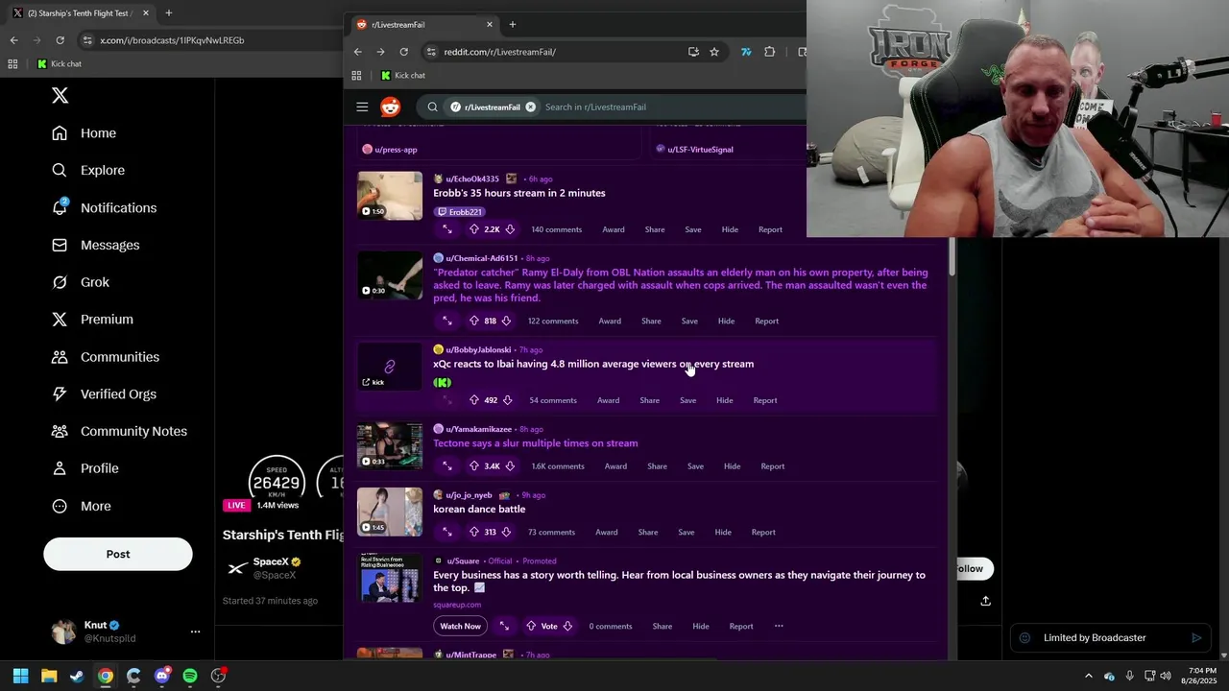Open the Square ad three-dot menu
The height and width of the screenshot is (691, 1229).
(779, 626)
